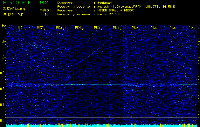Screen dimensions: 200x127
Task: Select the 25.12.24 19:30 date stamp
Action: pos(13,15)
